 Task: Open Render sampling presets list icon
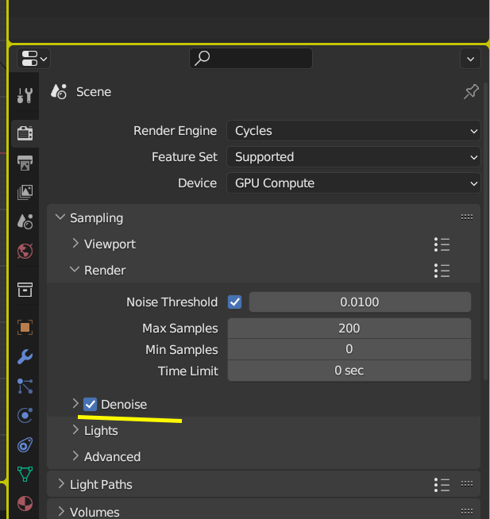pos(442,271)
